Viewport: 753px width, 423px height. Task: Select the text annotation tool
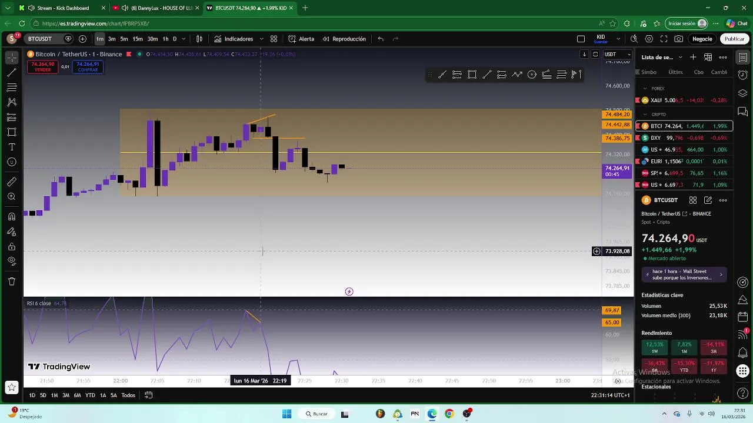tap(12, 147)
